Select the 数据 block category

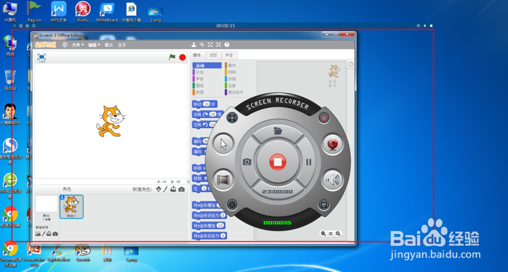tap(207, 93)
